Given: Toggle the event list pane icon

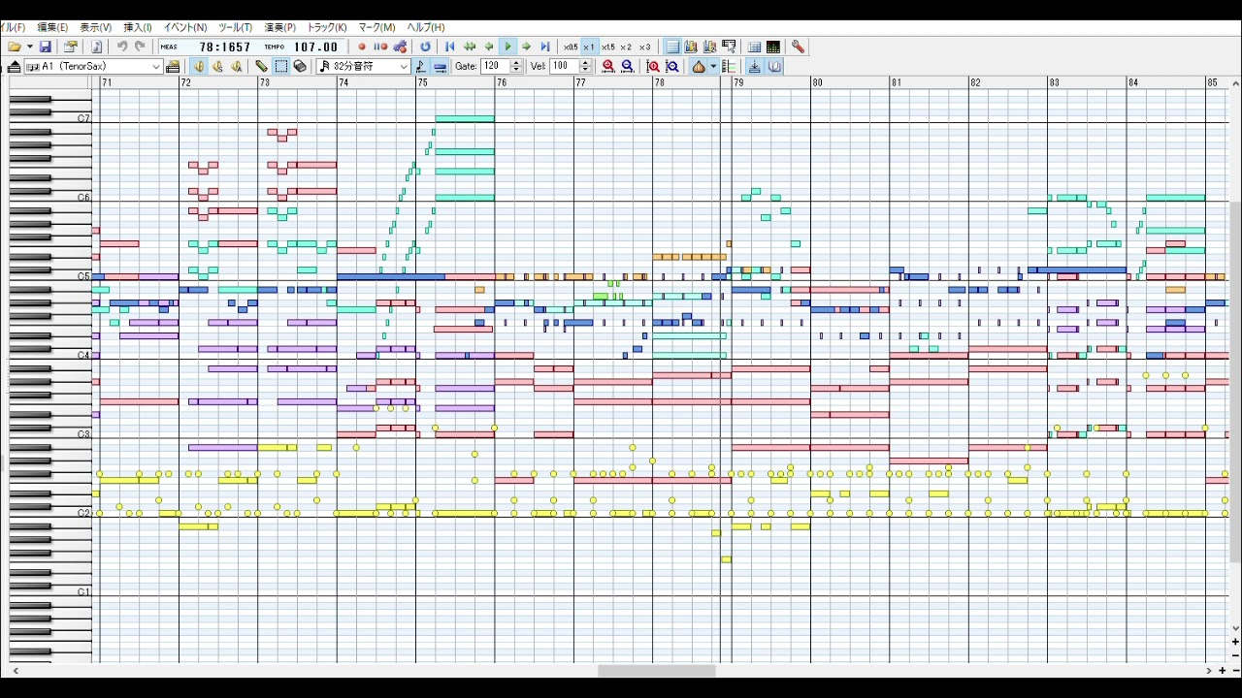Looking at the screenshot, I should [x=671, y=47].
